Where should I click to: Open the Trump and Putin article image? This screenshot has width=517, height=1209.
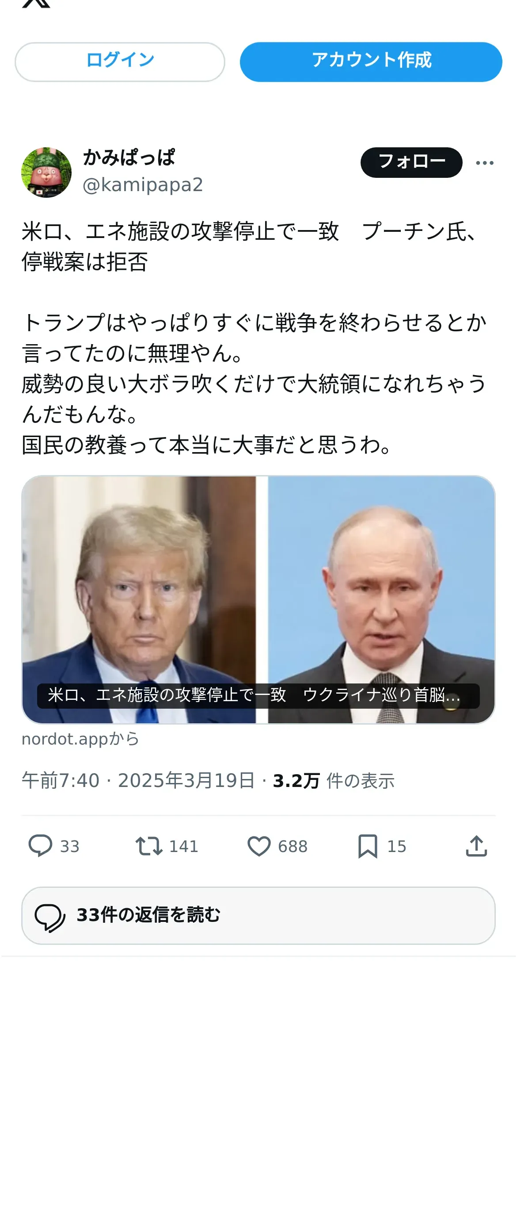258,599
